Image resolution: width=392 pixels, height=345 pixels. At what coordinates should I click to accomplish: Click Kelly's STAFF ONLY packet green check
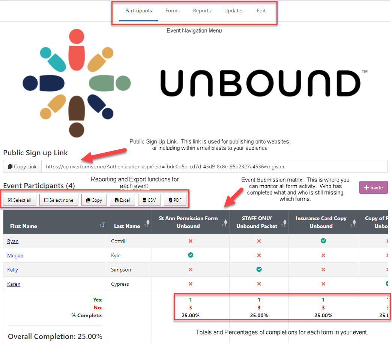click(259, 269)
